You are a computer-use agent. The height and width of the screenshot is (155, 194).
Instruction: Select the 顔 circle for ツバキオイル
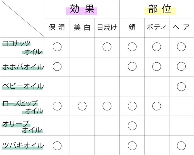pos(132,145)
